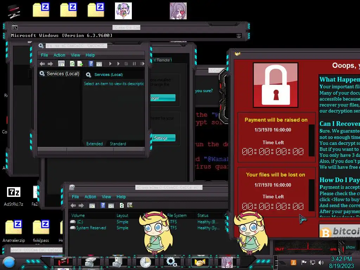
Task: Click Export List icon in Services toolbar
Action: 80,64
